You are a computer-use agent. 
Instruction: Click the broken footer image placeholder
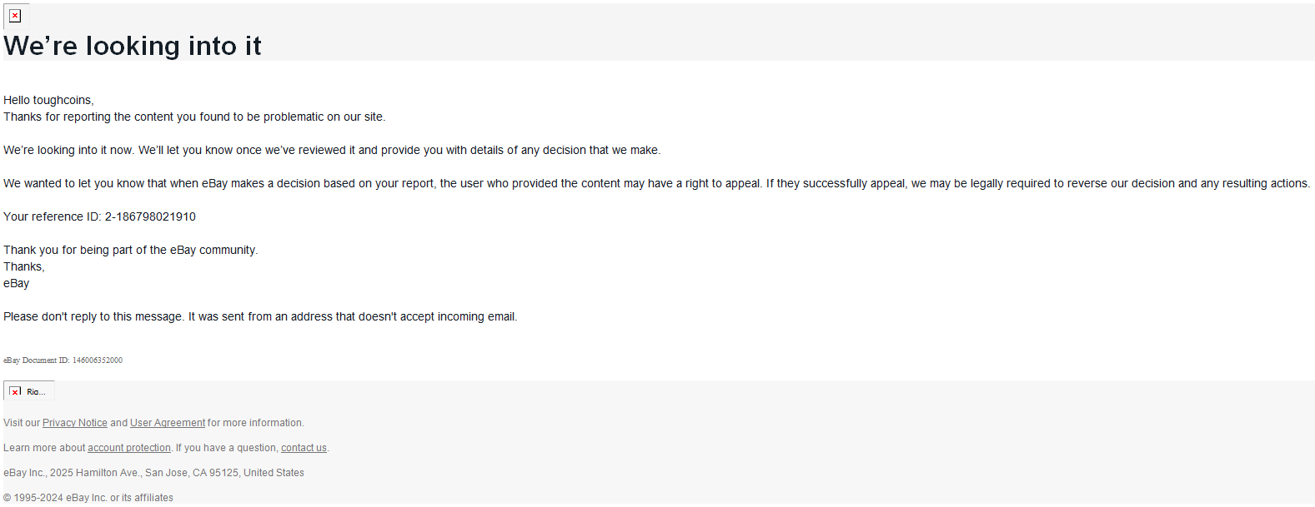[x=29, y=391]
